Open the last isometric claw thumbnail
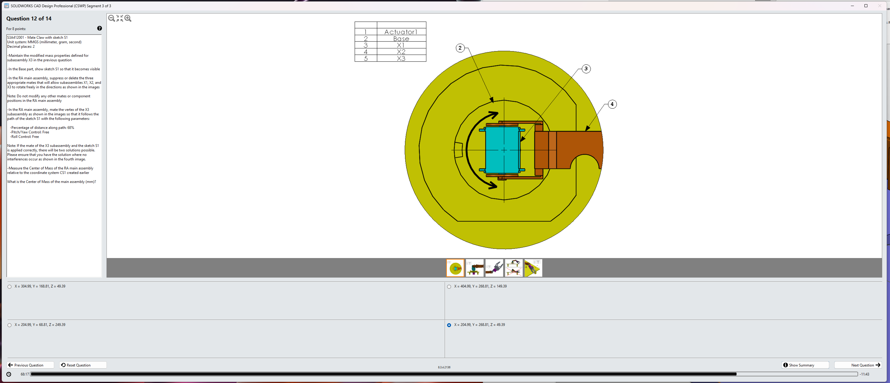890x383 pixels. coord(533,268)
